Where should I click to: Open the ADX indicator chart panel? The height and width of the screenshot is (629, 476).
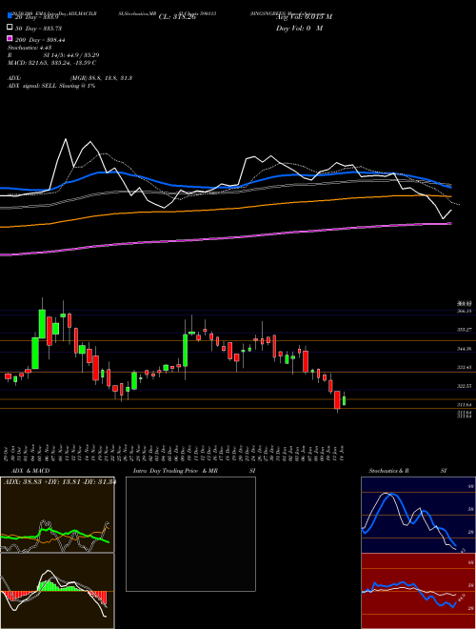pos(57,515)
